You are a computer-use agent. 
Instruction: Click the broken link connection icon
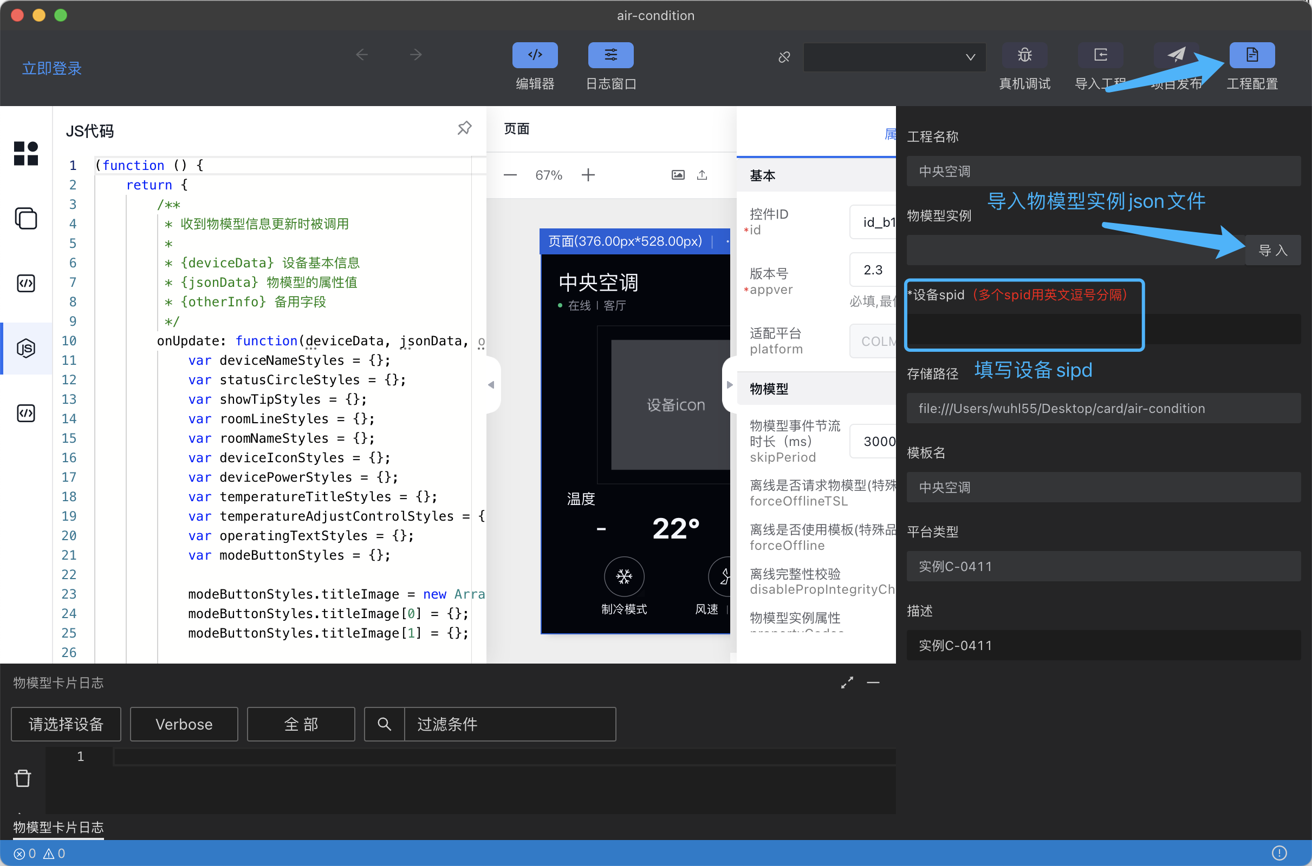(784, 57)
